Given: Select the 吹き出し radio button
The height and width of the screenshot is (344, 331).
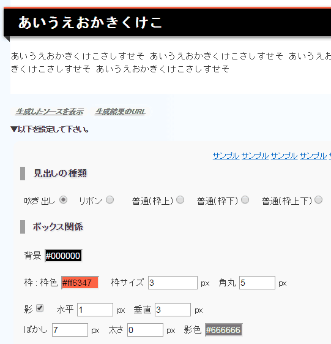Looking at the screenshot, I should (x=63, y=200).
